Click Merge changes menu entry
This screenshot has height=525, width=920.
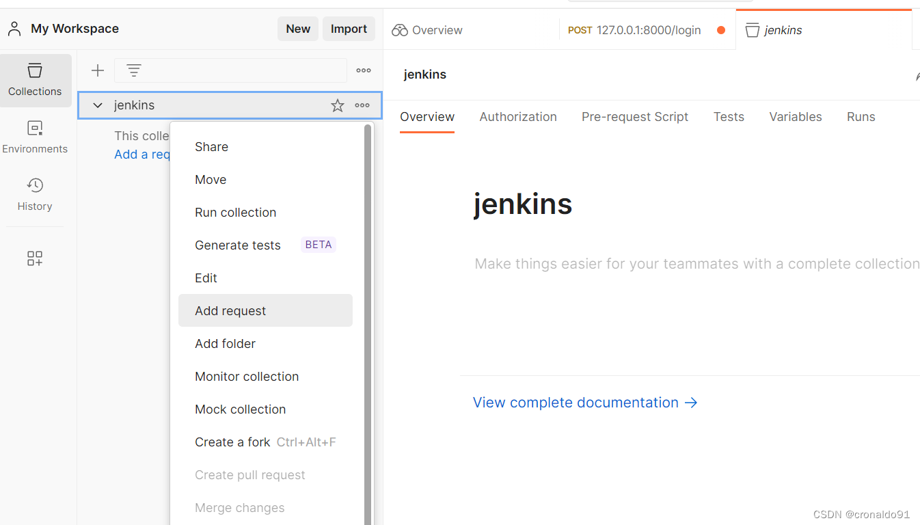pyautogui.click(x=266, y=508)
